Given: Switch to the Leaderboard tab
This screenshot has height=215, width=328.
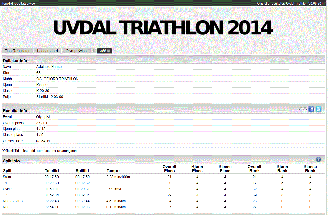Looking at the screenshot, I should click(x=48, y=51).
